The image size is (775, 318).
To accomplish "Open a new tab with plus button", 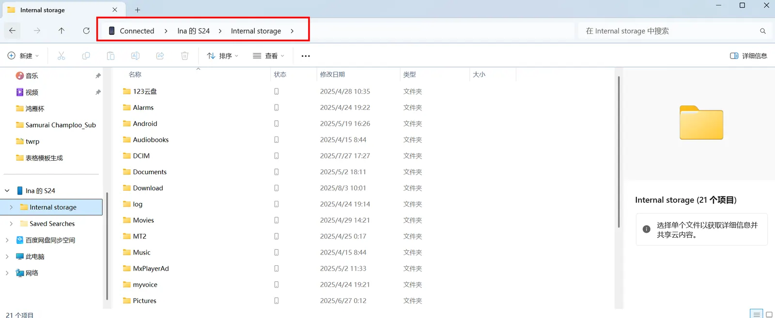I will [x=138, y=10].
